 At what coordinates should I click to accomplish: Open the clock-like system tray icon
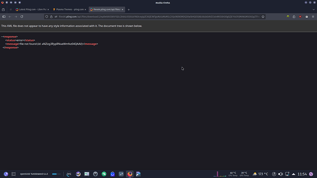pos(274,174)
